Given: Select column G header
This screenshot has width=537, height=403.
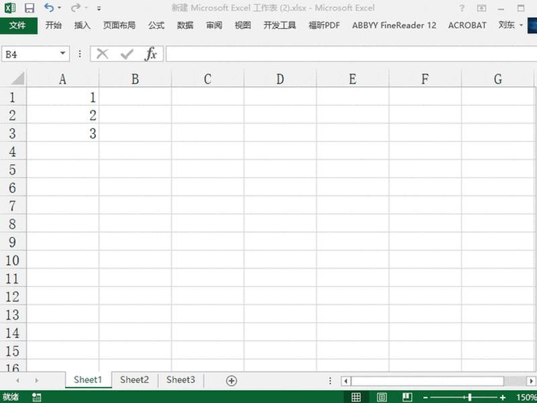Looking at the screenshot, I should click(498, 79).
